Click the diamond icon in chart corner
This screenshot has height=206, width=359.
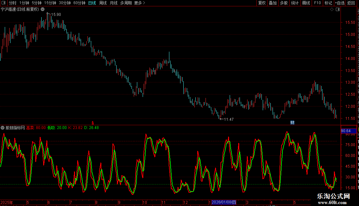pyautogui.click(x=332, y=10)
